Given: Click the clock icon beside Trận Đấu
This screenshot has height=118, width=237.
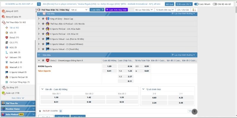Looking at the screenshot, I should tap(44, 14).
